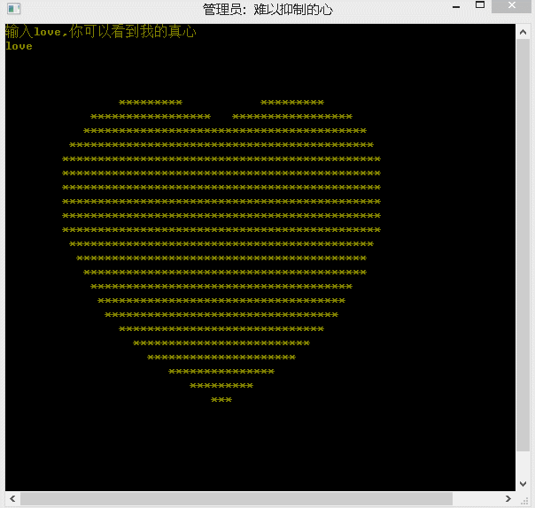Click the resize grip at window corner
535x508 pixels.
click(524, 500)
